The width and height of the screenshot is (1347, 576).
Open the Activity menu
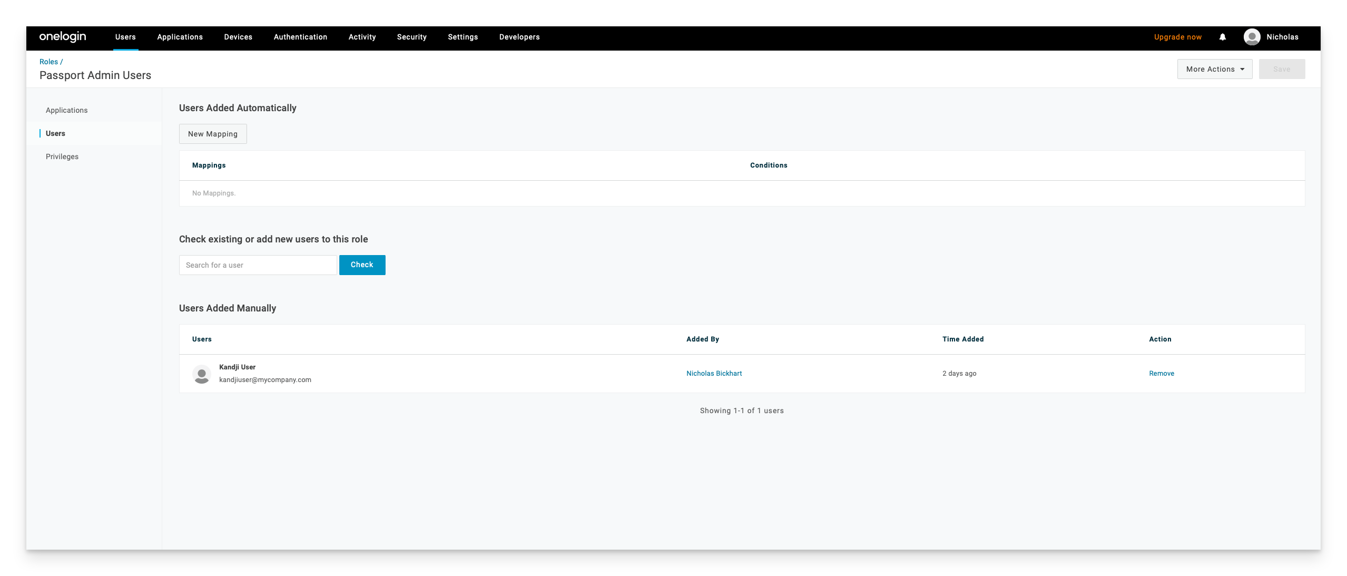[362, 37]
